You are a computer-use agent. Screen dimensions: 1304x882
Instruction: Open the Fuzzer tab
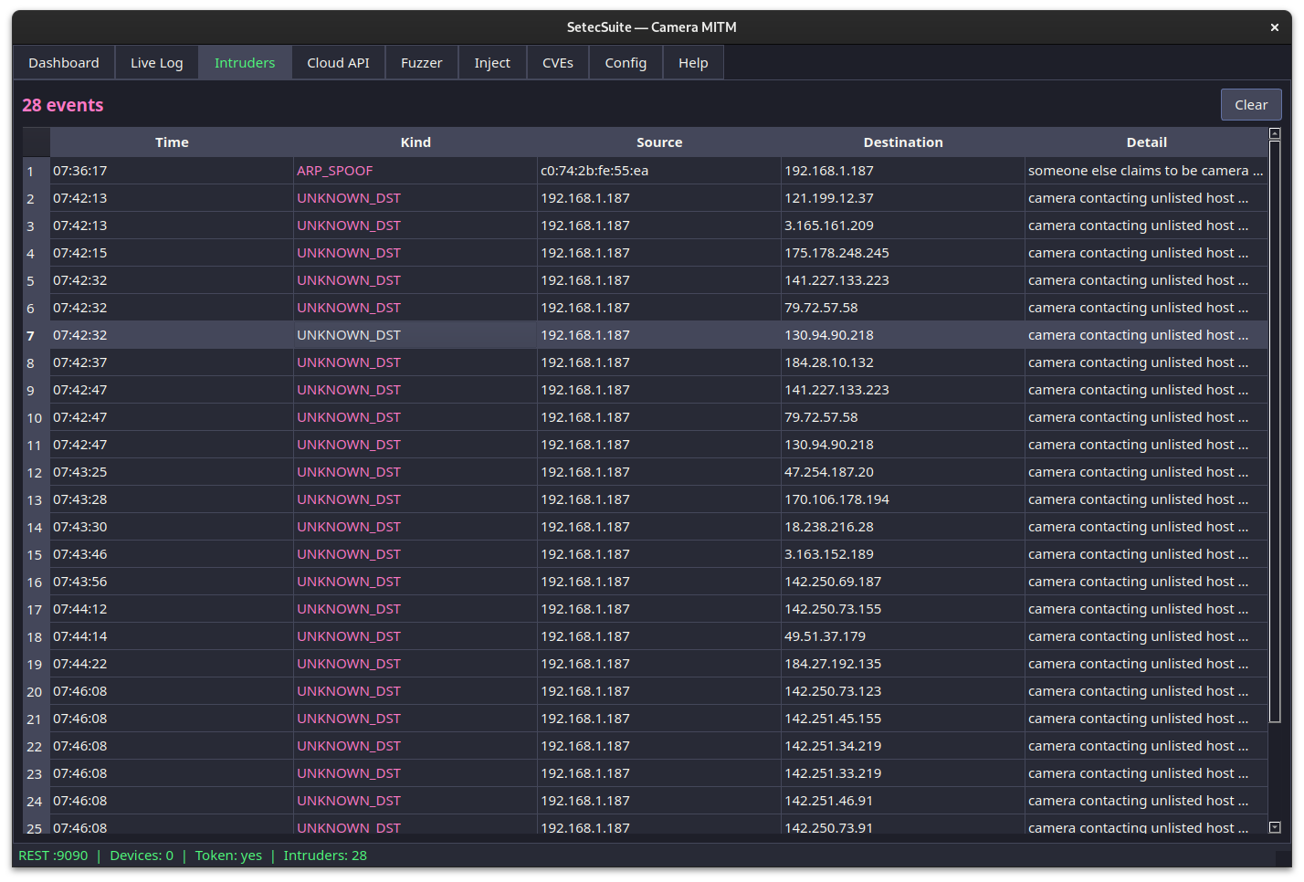point(421,62)
